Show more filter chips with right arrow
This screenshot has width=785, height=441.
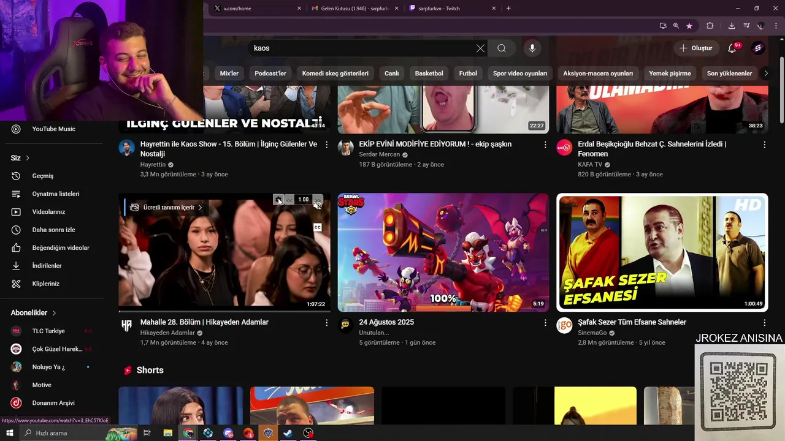765,73
